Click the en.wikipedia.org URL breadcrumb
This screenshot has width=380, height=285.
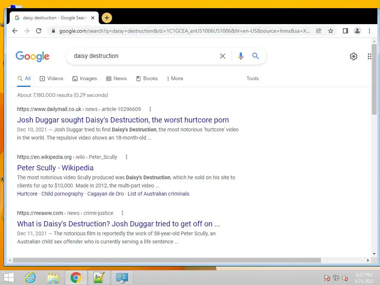point(67,157)
